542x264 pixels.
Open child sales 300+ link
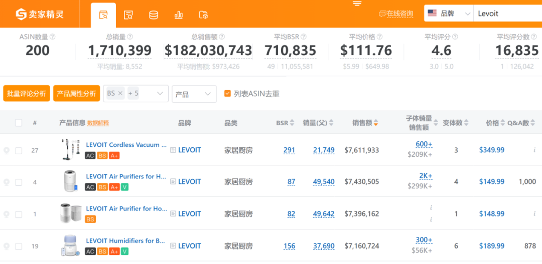[x=424, y=240]
